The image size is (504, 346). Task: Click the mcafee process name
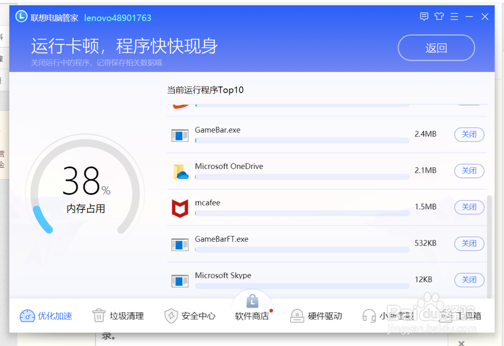click(x=208, y=203)
